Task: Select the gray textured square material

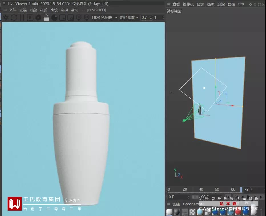Action: [185, 212]
